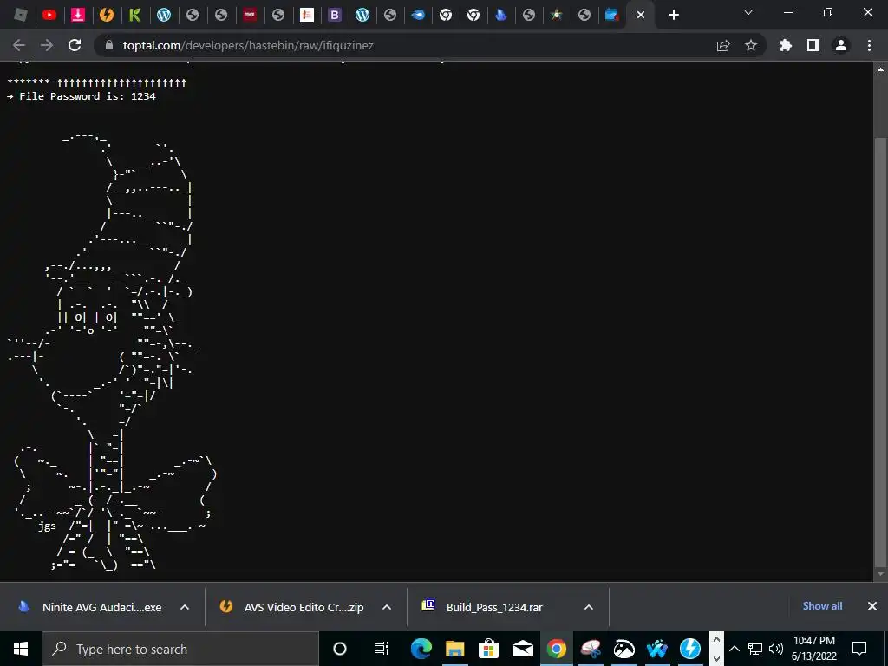The width and height of the screenshot is (888, 666).
Task: Open the Mail app from the taskbar
Action: coord(522,649)
